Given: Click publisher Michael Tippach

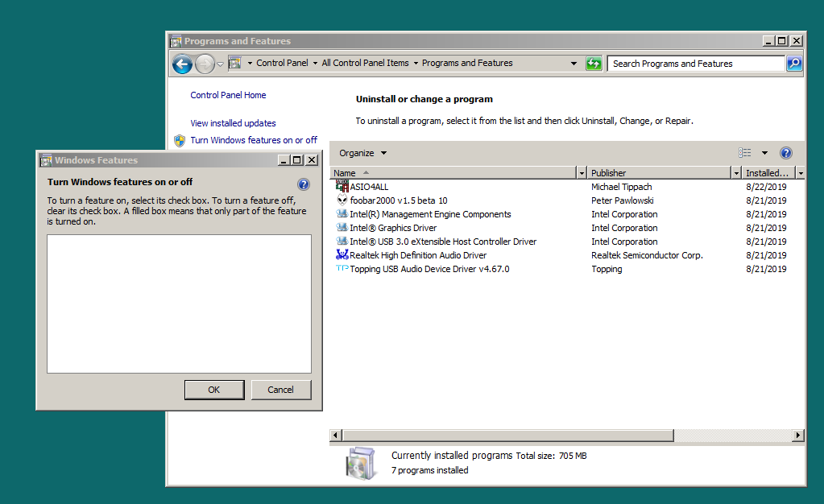Looking at the screenshot, I should pos(621,187).
